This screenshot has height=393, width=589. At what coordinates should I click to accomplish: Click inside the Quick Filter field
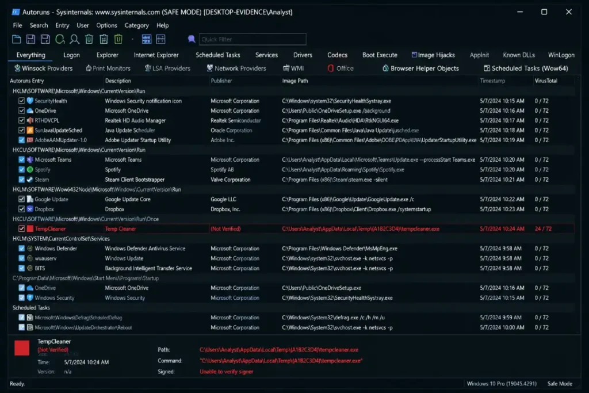coord(253,39)
